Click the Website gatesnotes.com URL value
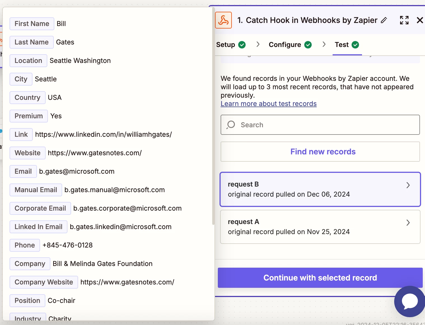The image size is (425, 325). pos(95,153)
